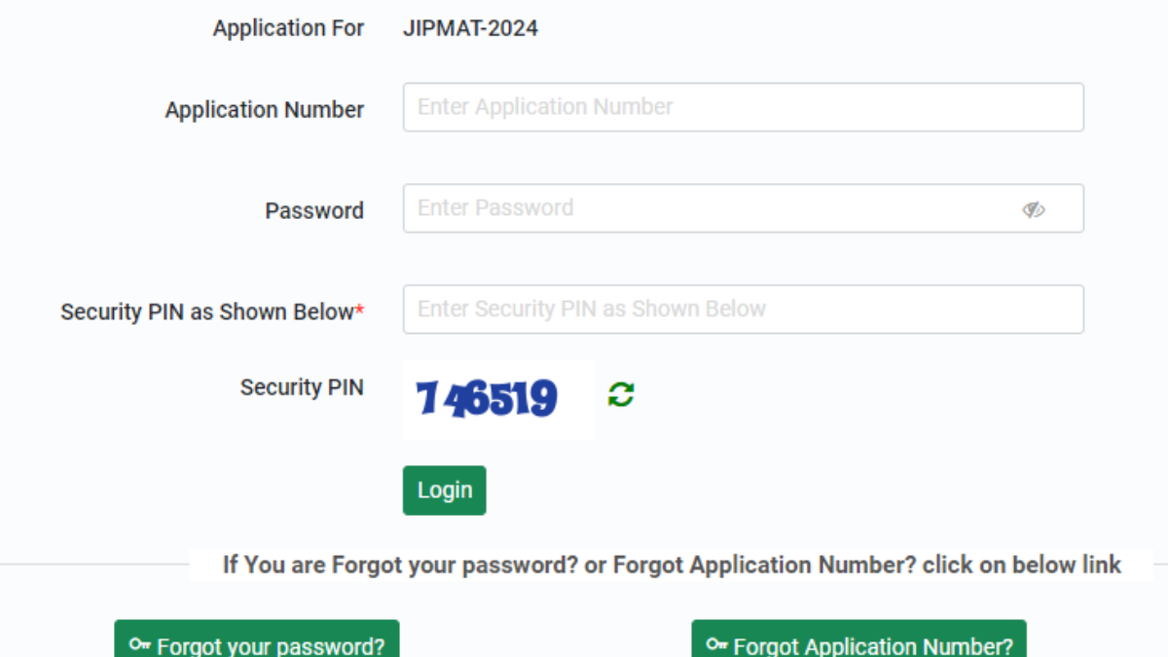Image resolution: width=1168 pixels, height=657 pixels.
Task: Click the Application Number field label
Action: (264, 110)
